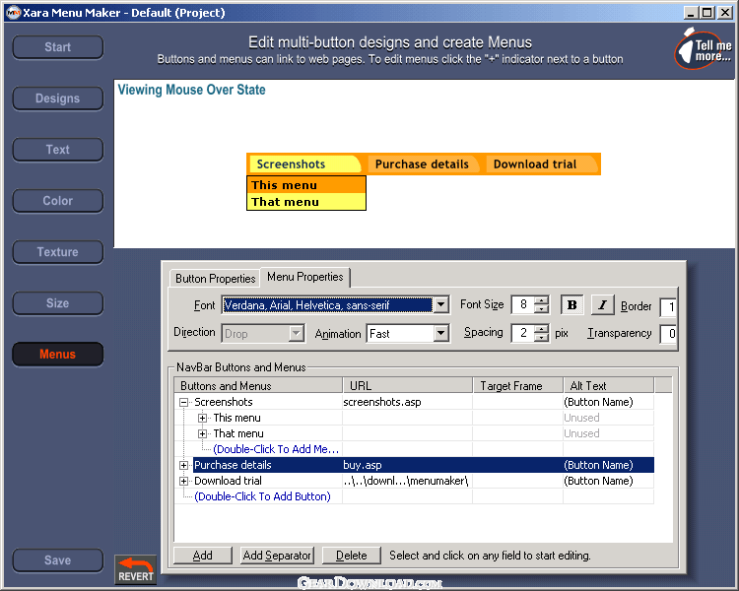Click That menu item in preview
Image resolution: width=739 pixels, height=591 pixels.
pyautogui.click(x=306, y=202)
